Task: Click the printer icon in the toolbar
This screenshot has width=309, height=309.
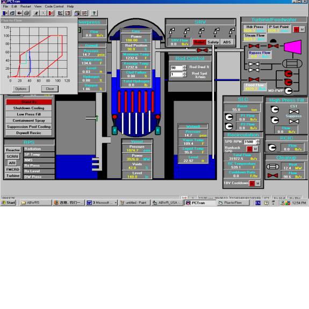Action: click(27, 13)
